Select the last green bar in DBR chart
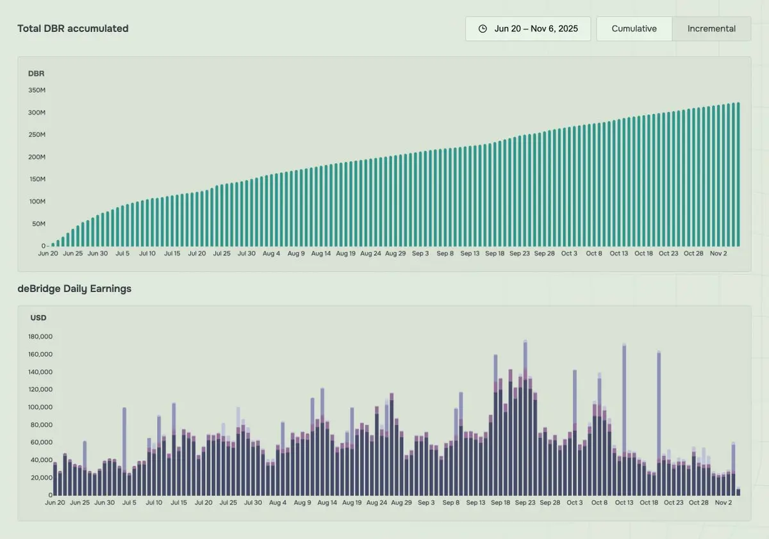The width and height of the screenshot is (769, 539). click(x=738, y=174)
